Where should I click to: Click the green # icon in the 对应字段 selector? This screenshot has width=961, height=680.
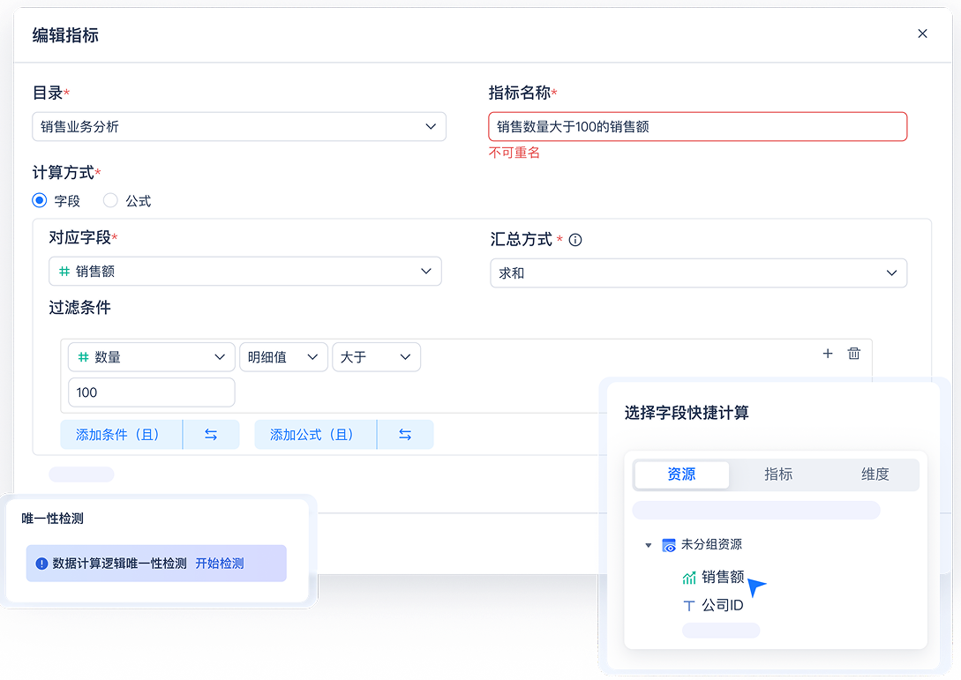click(64, 271)
